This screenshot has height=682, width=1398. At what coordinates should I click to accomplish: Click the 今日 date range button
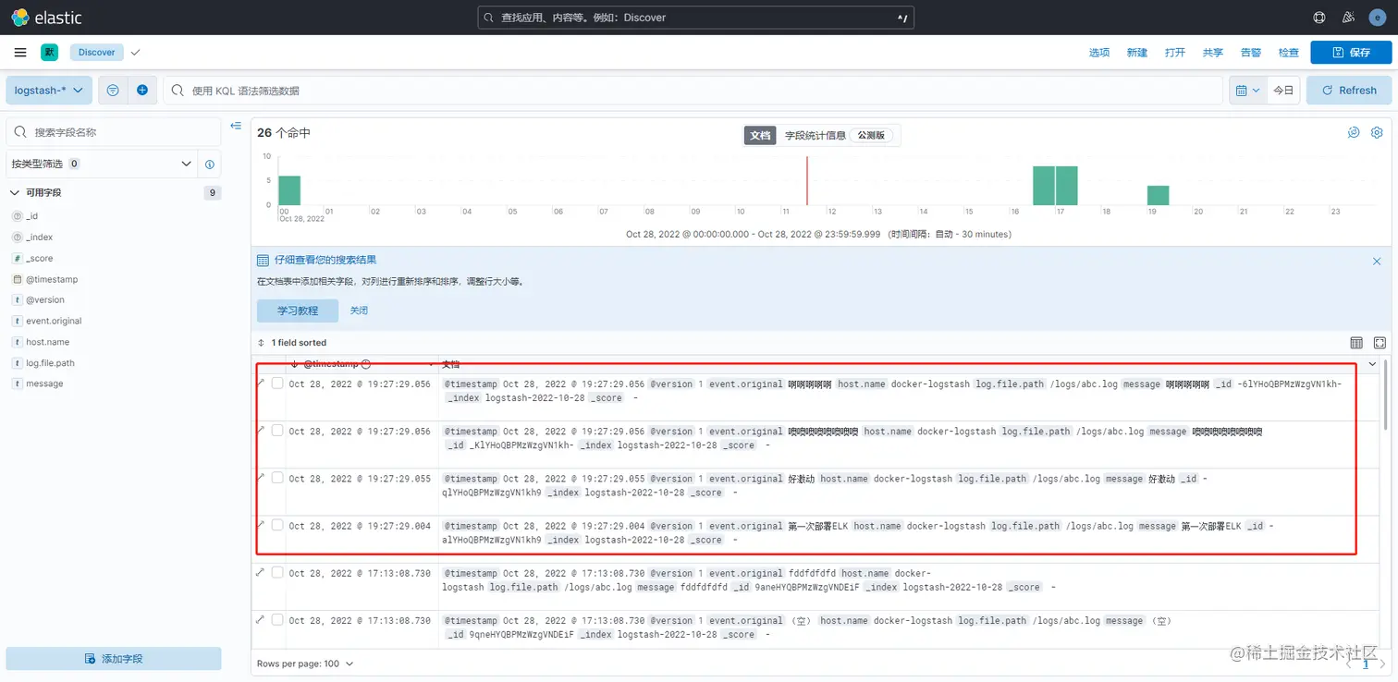coord(1283,91)
